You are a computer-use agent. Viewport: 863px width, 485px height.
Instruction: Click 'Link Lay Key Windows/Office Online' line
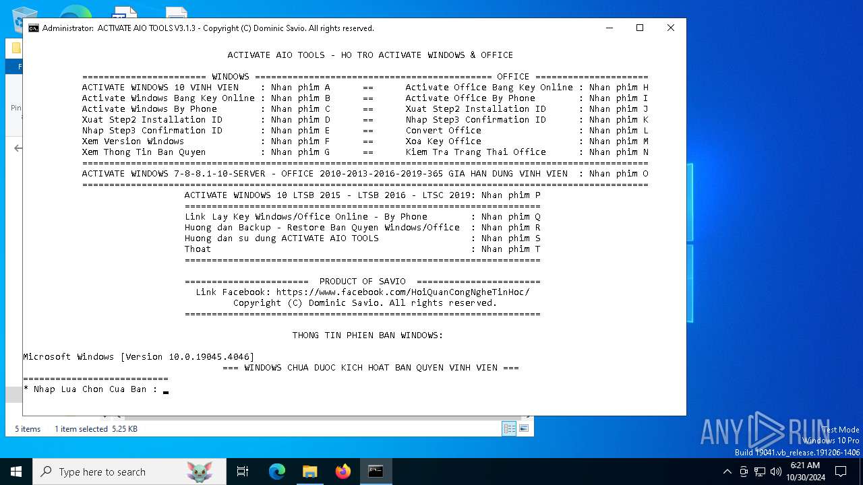tap(363, 217)
